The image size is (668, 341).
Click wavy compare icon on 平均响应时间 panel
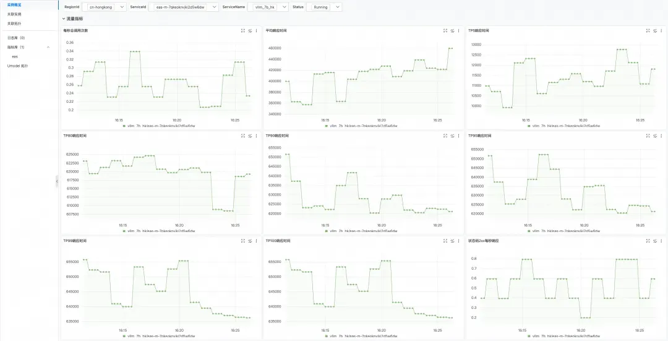[x=452, y=31]
